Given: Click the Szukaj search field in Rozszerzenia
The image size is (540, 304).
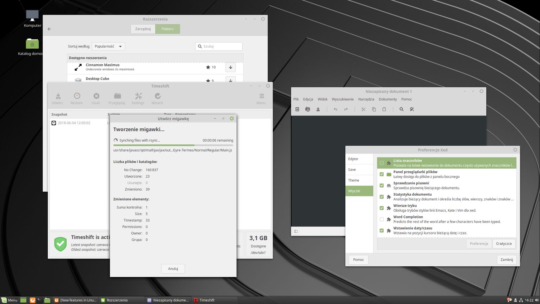Looking at the screenshot, I should (219, 46).
